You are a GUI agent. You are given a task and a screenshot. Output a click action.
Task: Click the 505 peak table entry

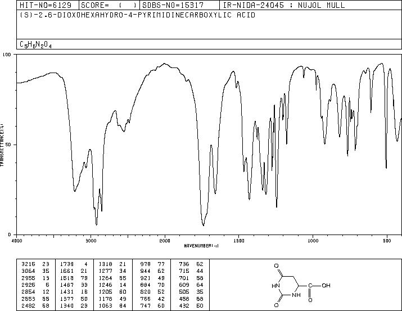184,292
